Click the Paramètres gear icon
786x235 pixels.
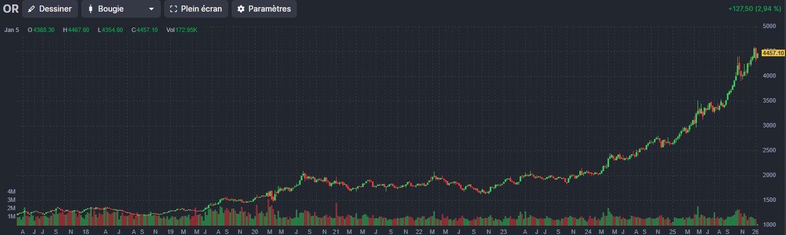coord(241,9)
